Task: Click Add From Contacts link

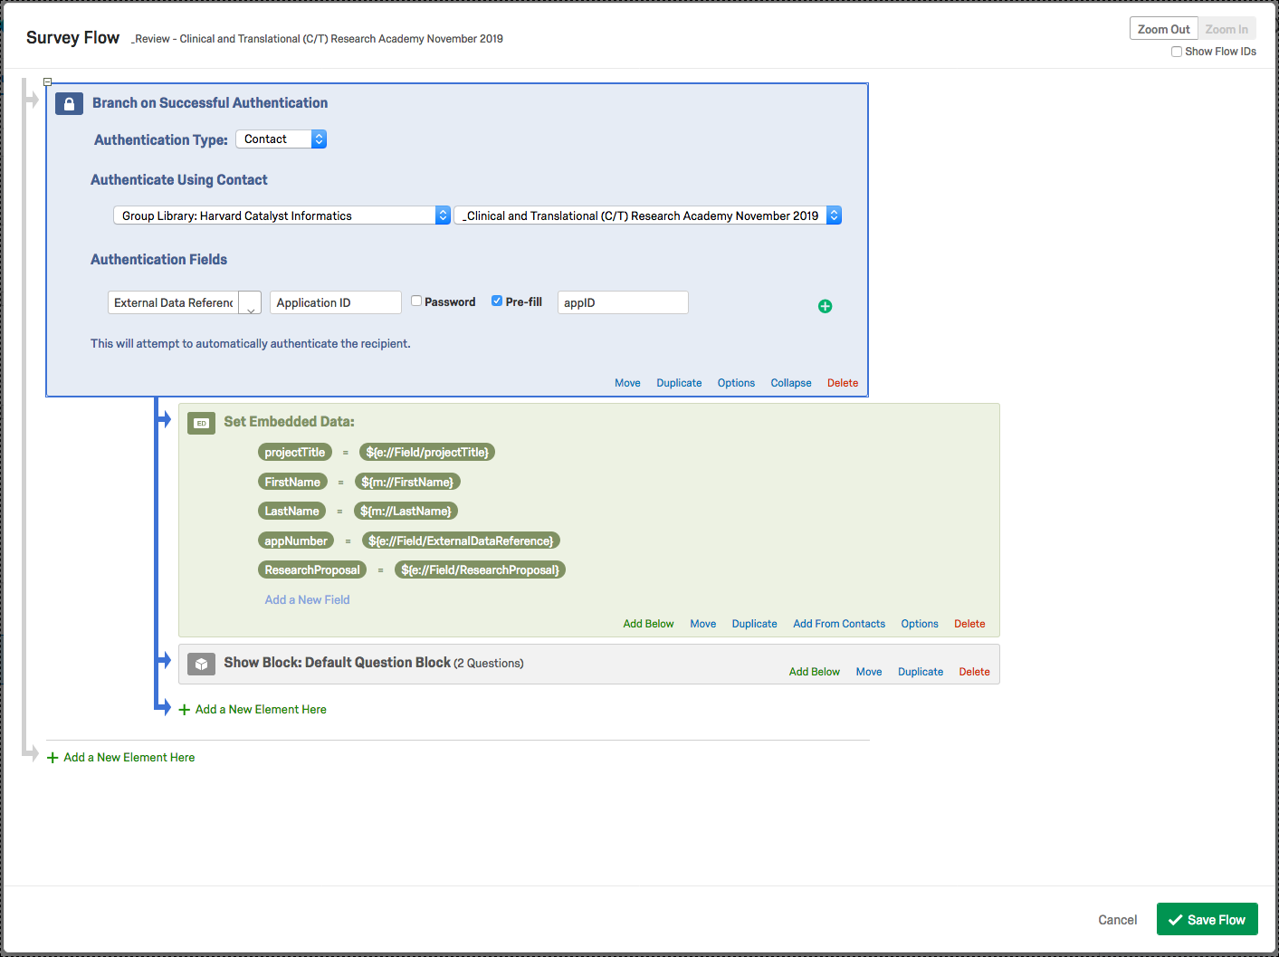Action: (839, 624)
